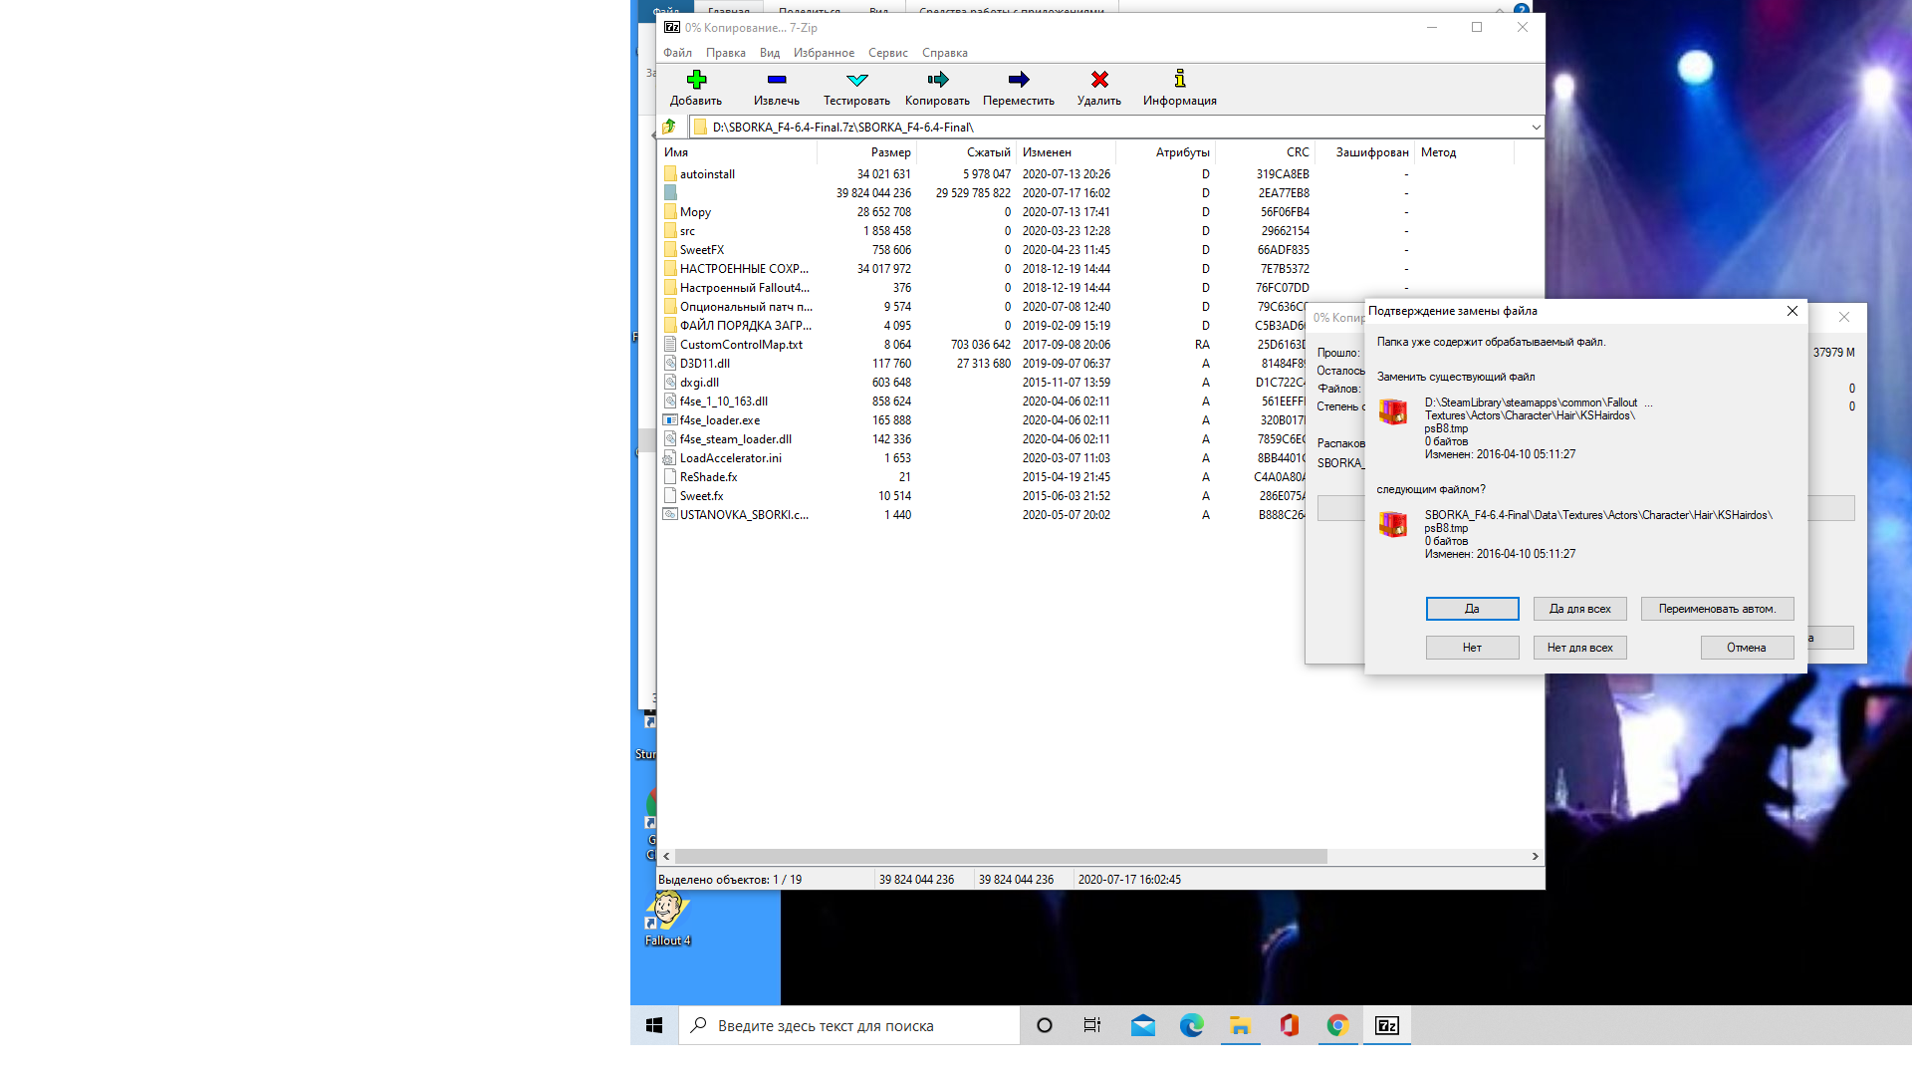Screen dimensions: 1912x1076
Task: Click the Information (Информация) toolbar icon
Action: point(1180,80)
